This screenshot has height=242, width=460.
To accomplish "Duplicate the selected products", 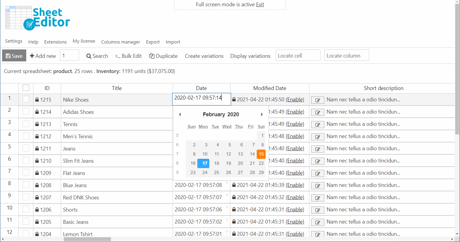I will 163,56.
